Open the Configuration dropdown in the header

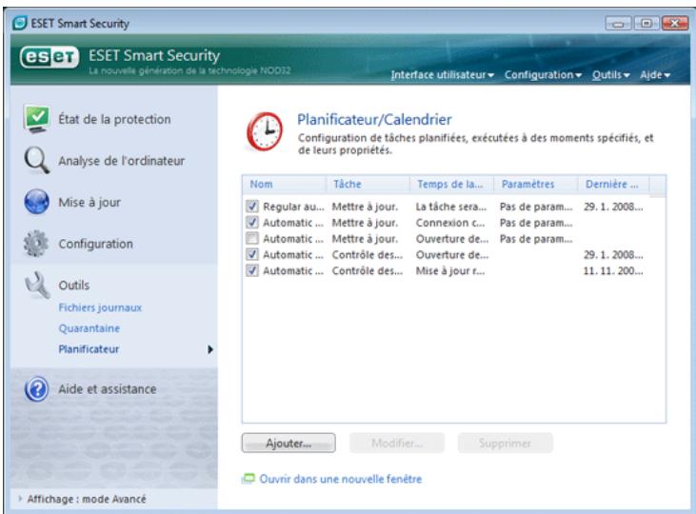pos(543,75)
